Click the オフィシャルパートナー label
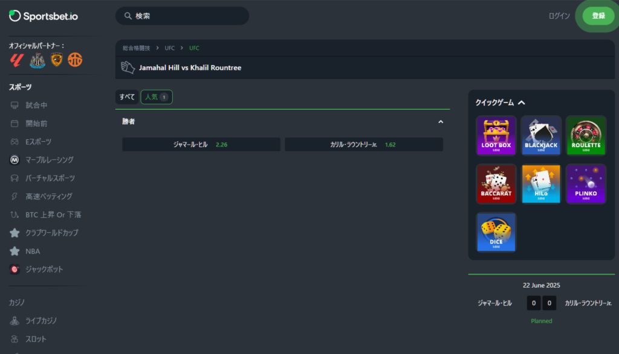The width and height of the screenshot is (619, 354). pyautogui.click(x=36, y=46)
